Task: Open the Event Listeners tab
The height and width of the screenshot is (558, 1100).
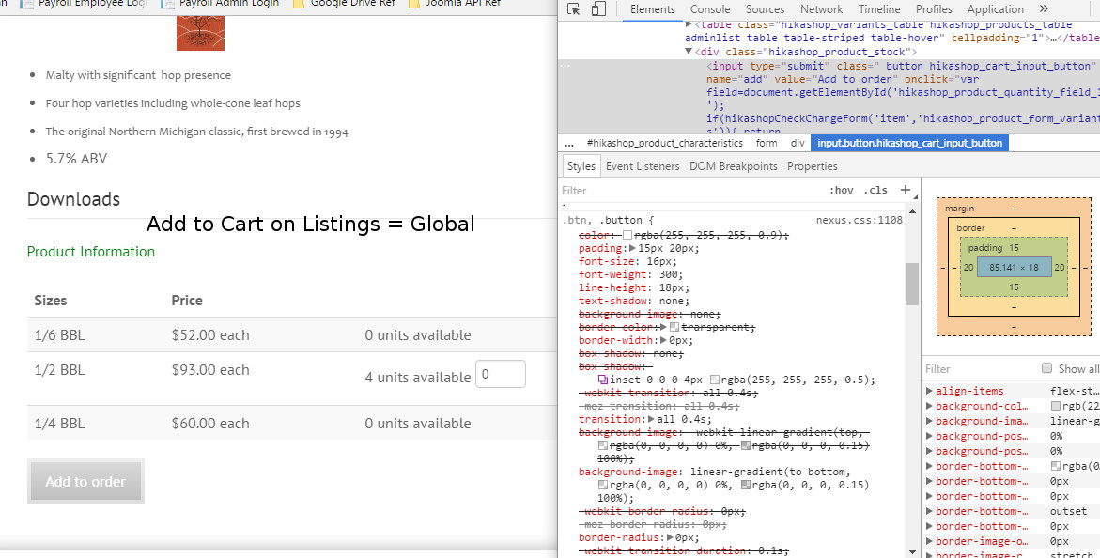Action: point(643,166)
